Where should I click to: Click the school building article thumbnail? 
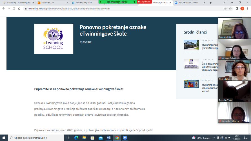[191, 45]
